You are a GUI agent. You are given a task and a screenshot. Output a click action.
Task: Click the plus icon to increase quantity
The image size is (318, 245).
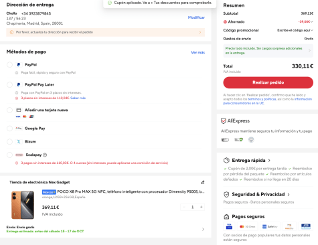click(201, 207)
